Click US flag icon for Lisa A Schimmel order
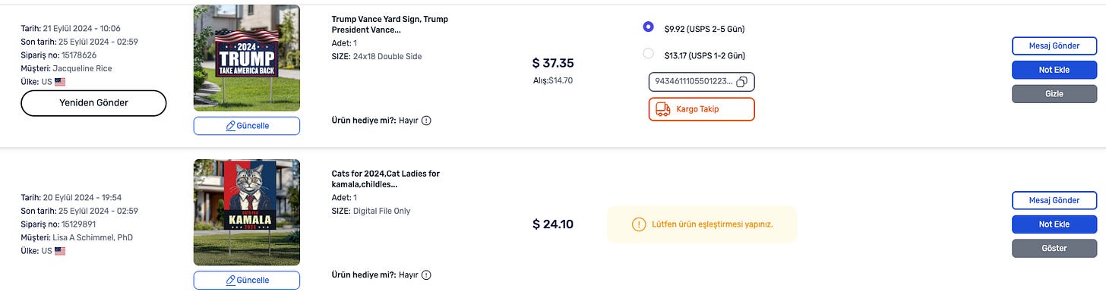This screenshot has width=1106, height=301. pos(60,251)
